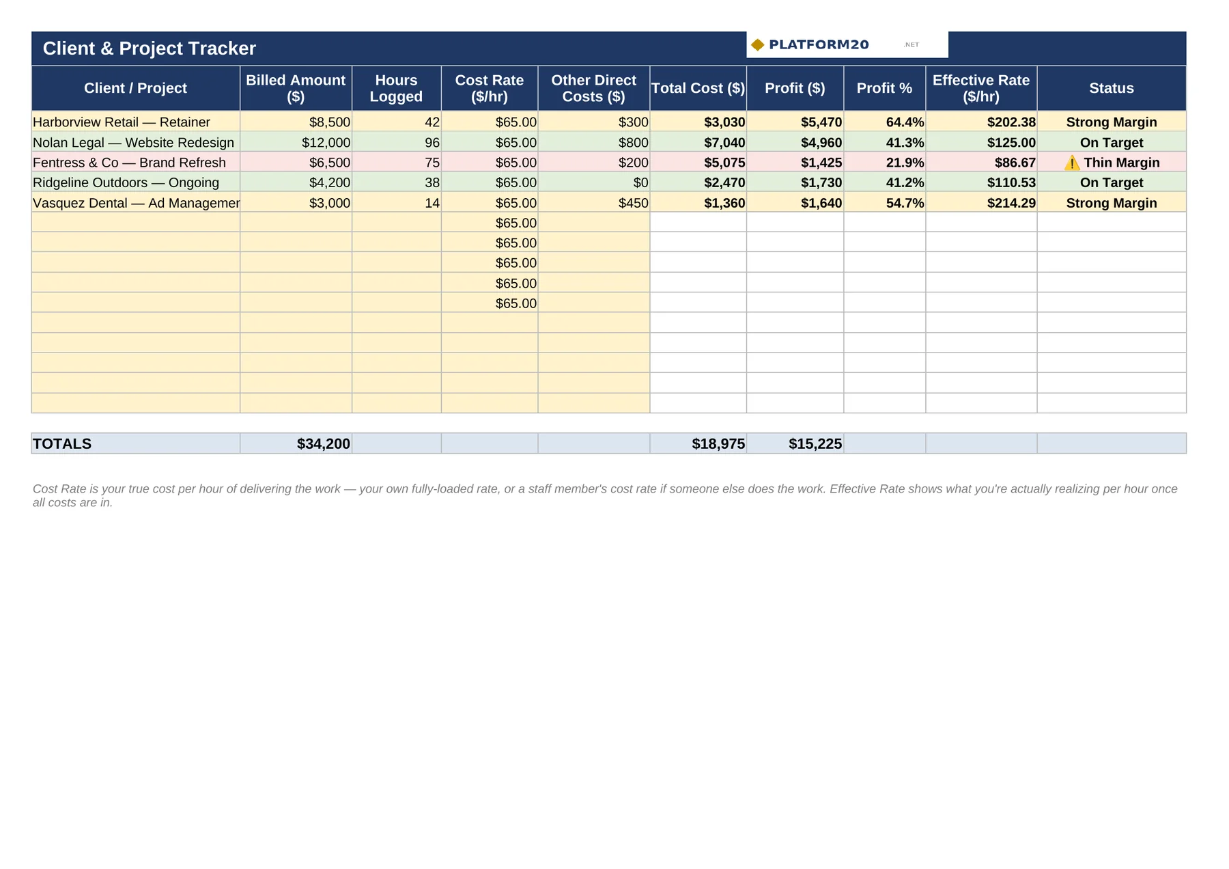Select the Billed Amount ($) column header
This screenshot has width=1229, height=869.
296,88
